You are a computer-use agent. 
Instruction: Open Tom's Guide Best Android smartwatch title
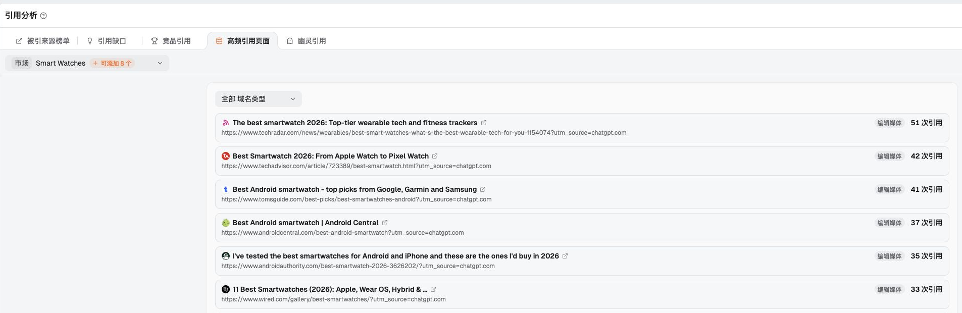(355, 189)
